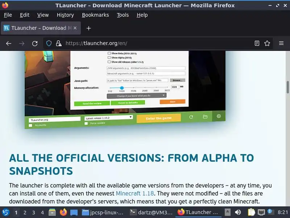Open the Lubuntu start menu
The height and width of the screenshot is (218, 290).
[x=6, y=212]
